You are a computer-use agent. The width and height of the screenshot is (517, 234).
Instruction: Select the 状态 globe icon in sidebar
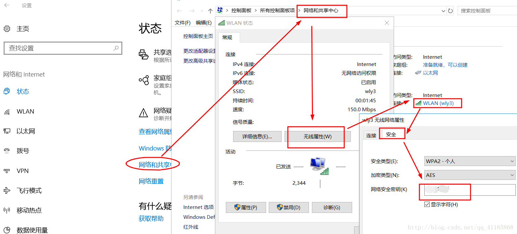click(x=7, y=91)
